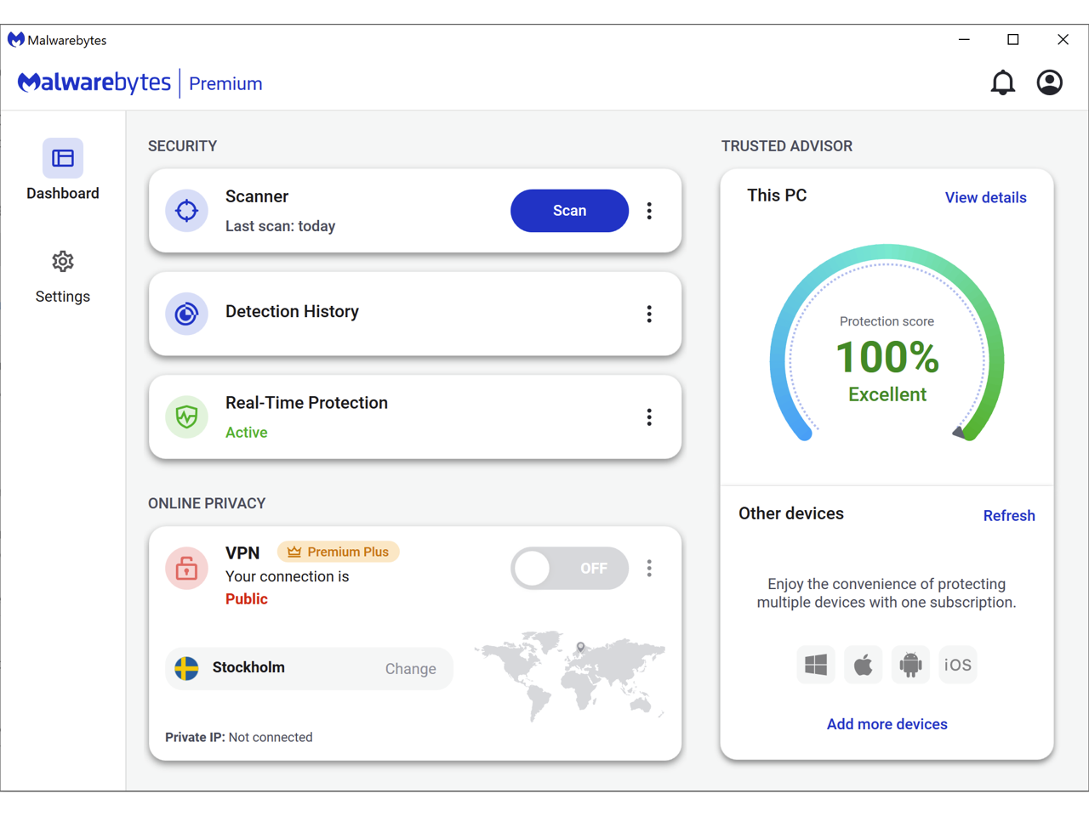Open VPN more options menu
This screenshot has height=816, width=1089.
tap(649, 569)
